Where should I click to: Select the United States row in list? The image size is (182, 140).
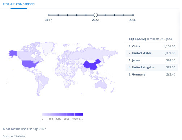152,53
